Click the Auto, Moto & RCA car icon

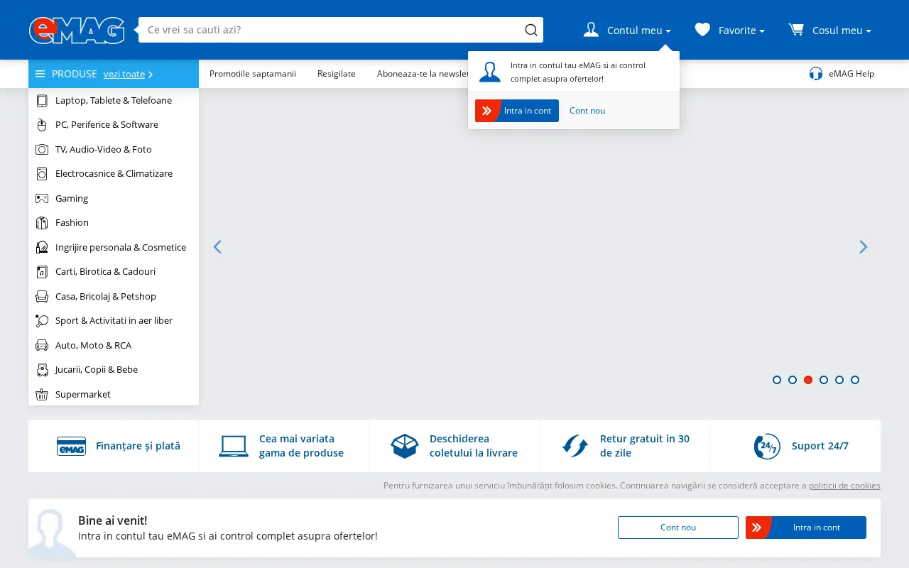pos(42,346)
